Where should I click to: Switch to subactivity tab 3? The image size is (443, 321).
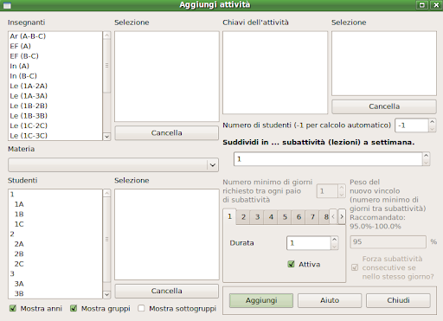(257, 217)
